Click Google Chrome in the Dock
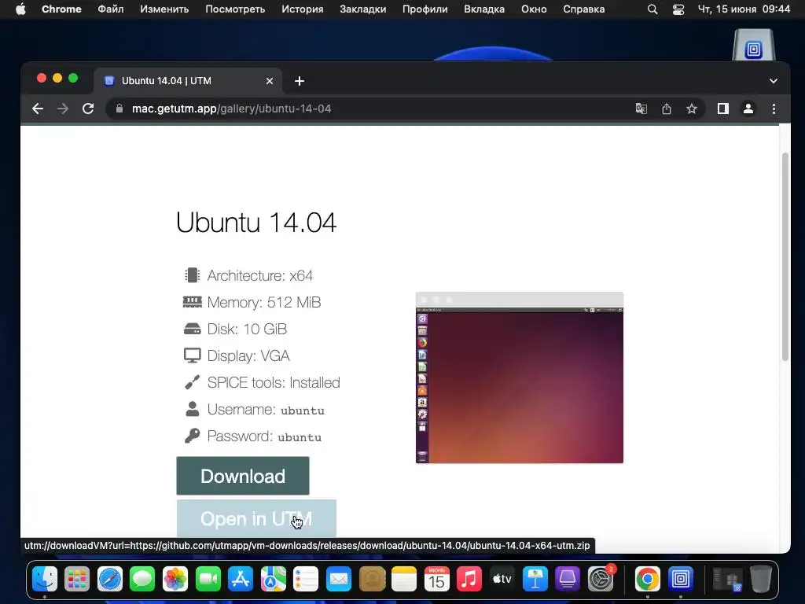 coord(648,579)
